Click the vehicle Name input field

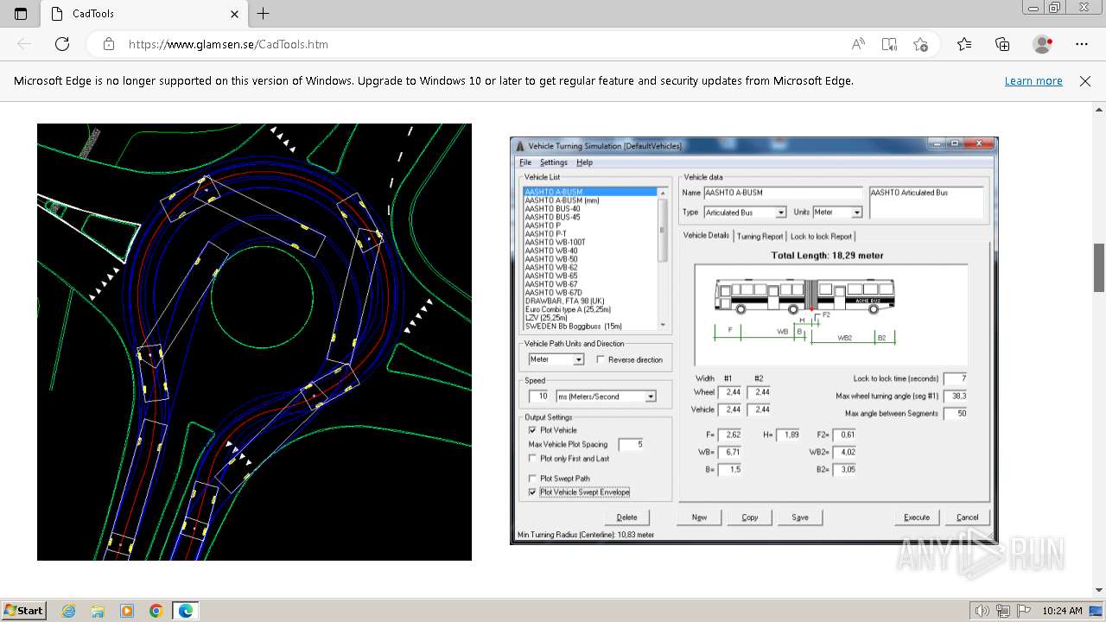pos(783,193)
